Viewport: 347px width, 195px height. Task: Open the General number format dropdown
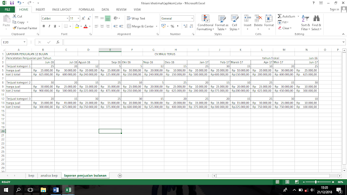tap(192, 18)
